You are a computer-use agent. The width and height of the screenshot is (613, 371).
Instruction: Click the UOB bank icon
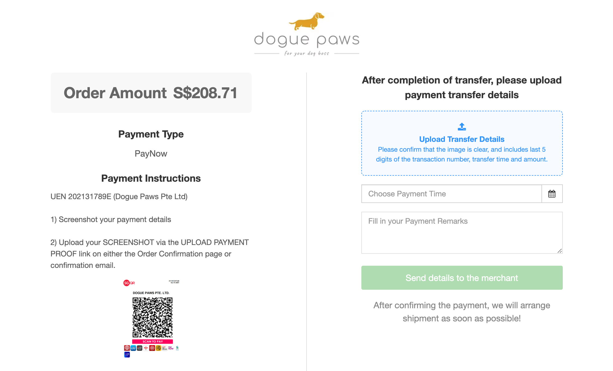point(127,355)
